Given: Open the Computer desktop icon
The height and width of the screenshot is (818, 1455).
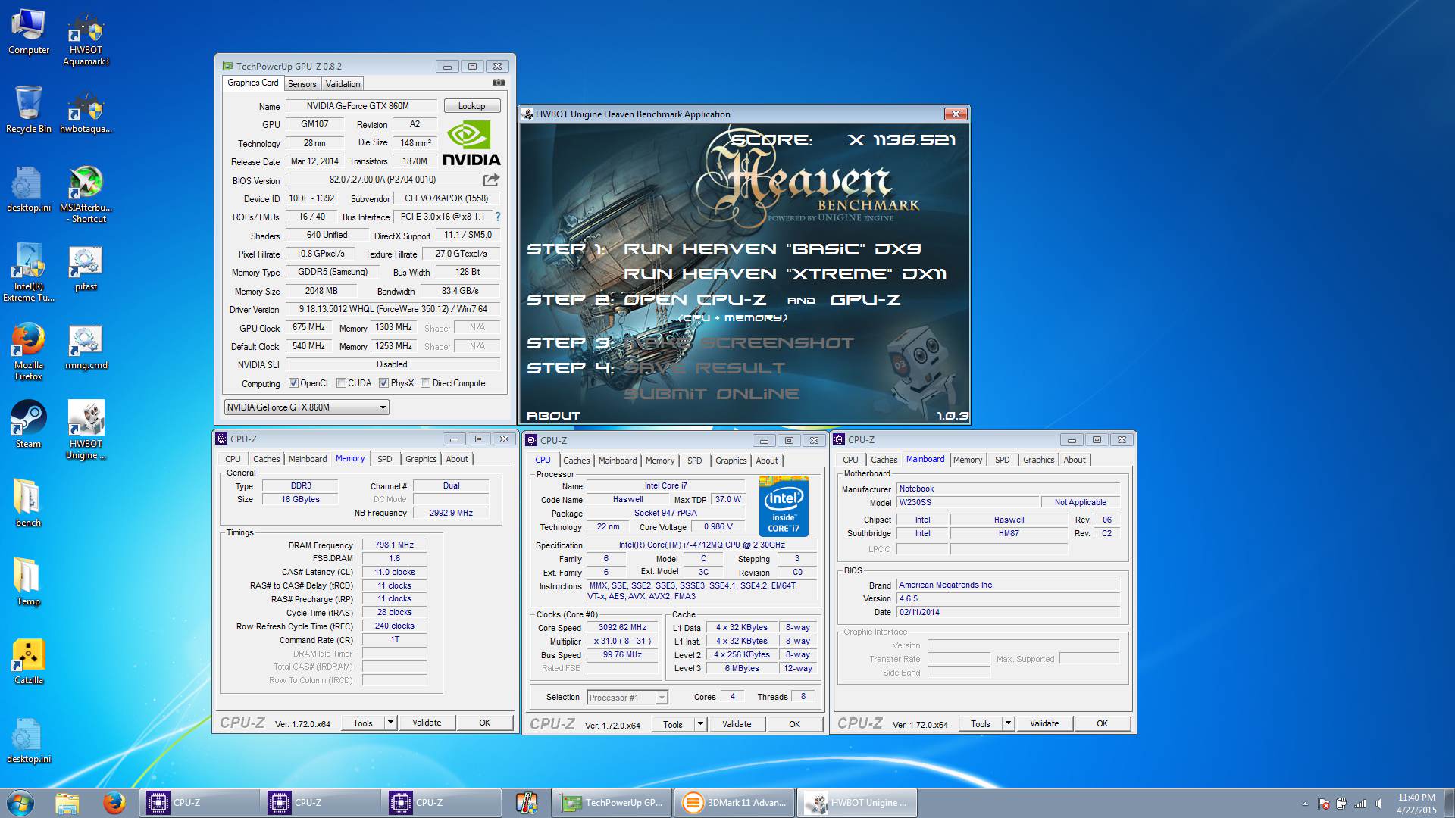Looking at the screenshot, I should coord(29,32).
